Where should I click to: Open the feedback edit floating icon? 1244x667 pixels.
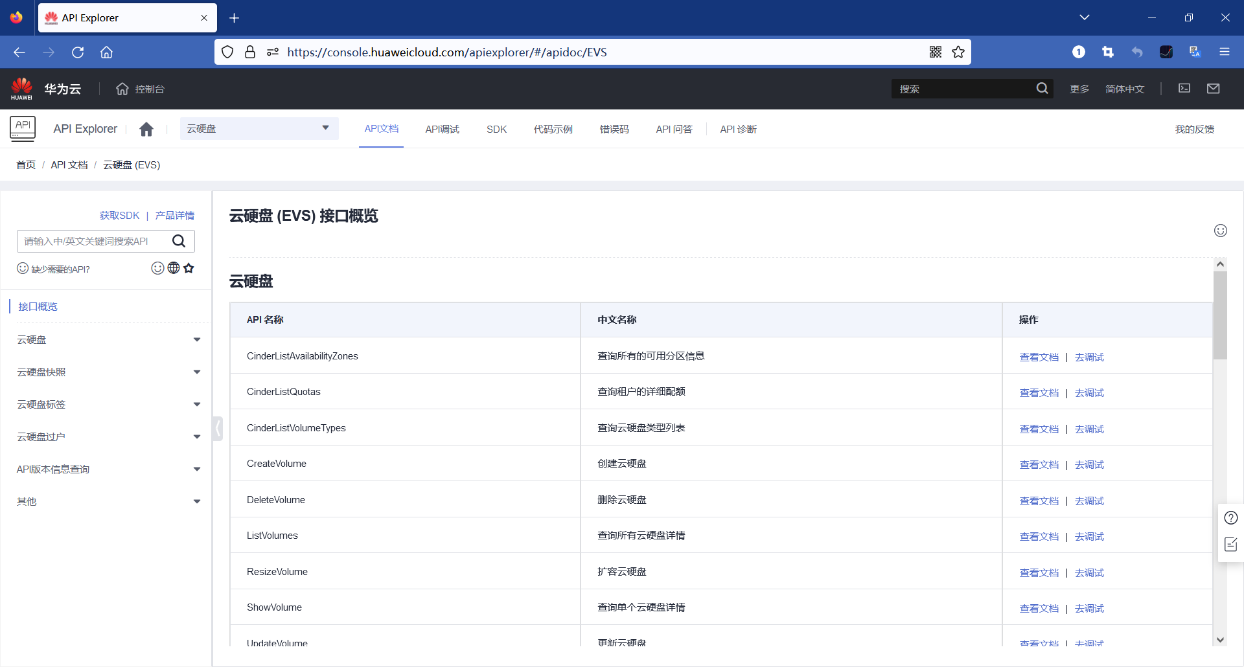point(1231,545)
